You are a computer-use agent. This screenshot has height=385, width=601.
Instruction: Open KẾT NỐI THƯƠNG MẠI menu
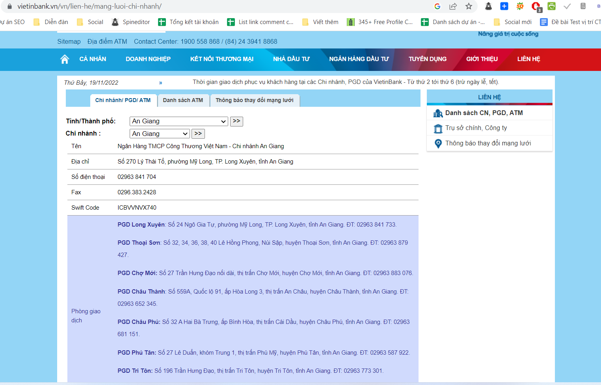coord(222,59)
